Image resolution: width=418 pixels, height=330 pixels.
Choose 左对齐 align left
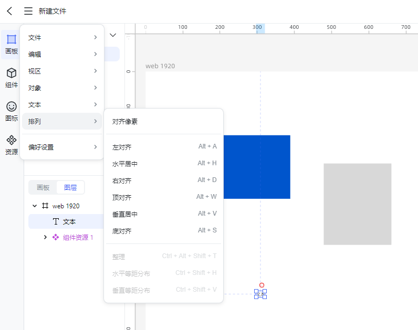coord(164,147)
